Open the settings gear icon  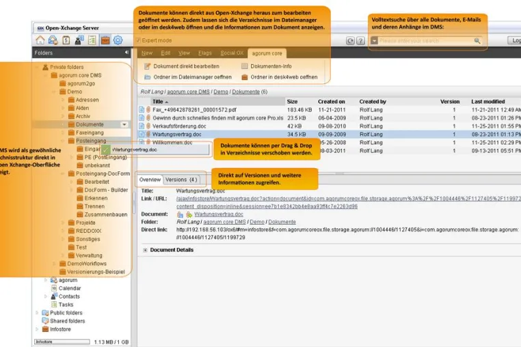pyautogui.click(x=118, y=40)
